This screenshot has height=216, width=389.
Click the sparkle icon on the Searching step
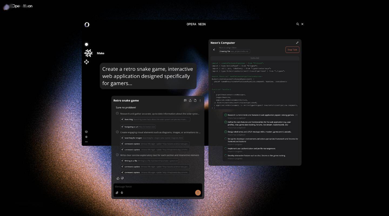tap(122, 119)
